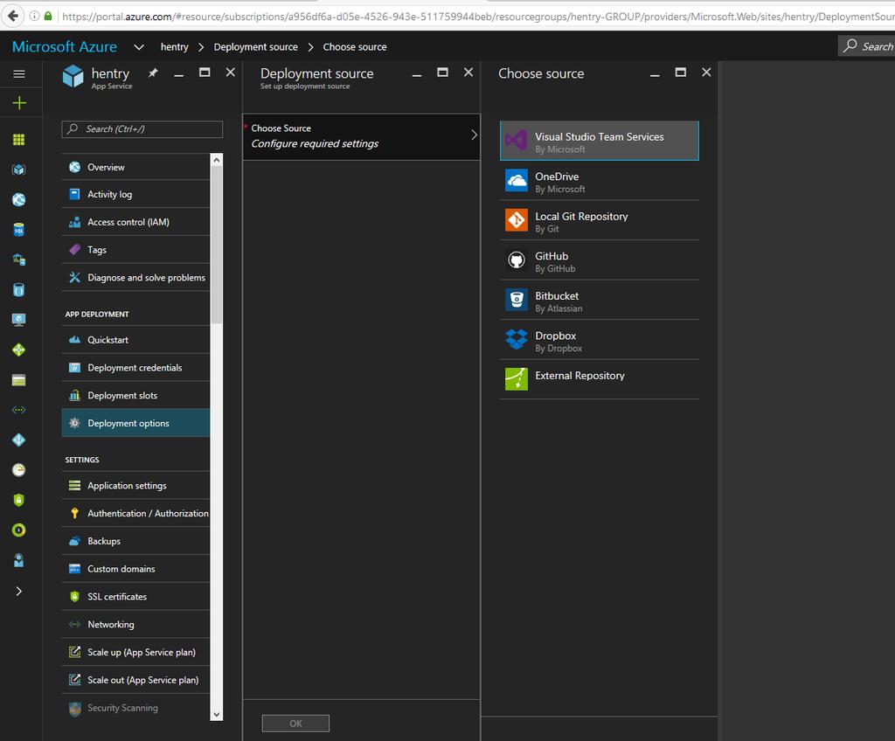Screen dimensions: 895x741
Task: Choose GitHub as deployment source
Action: 600,260
